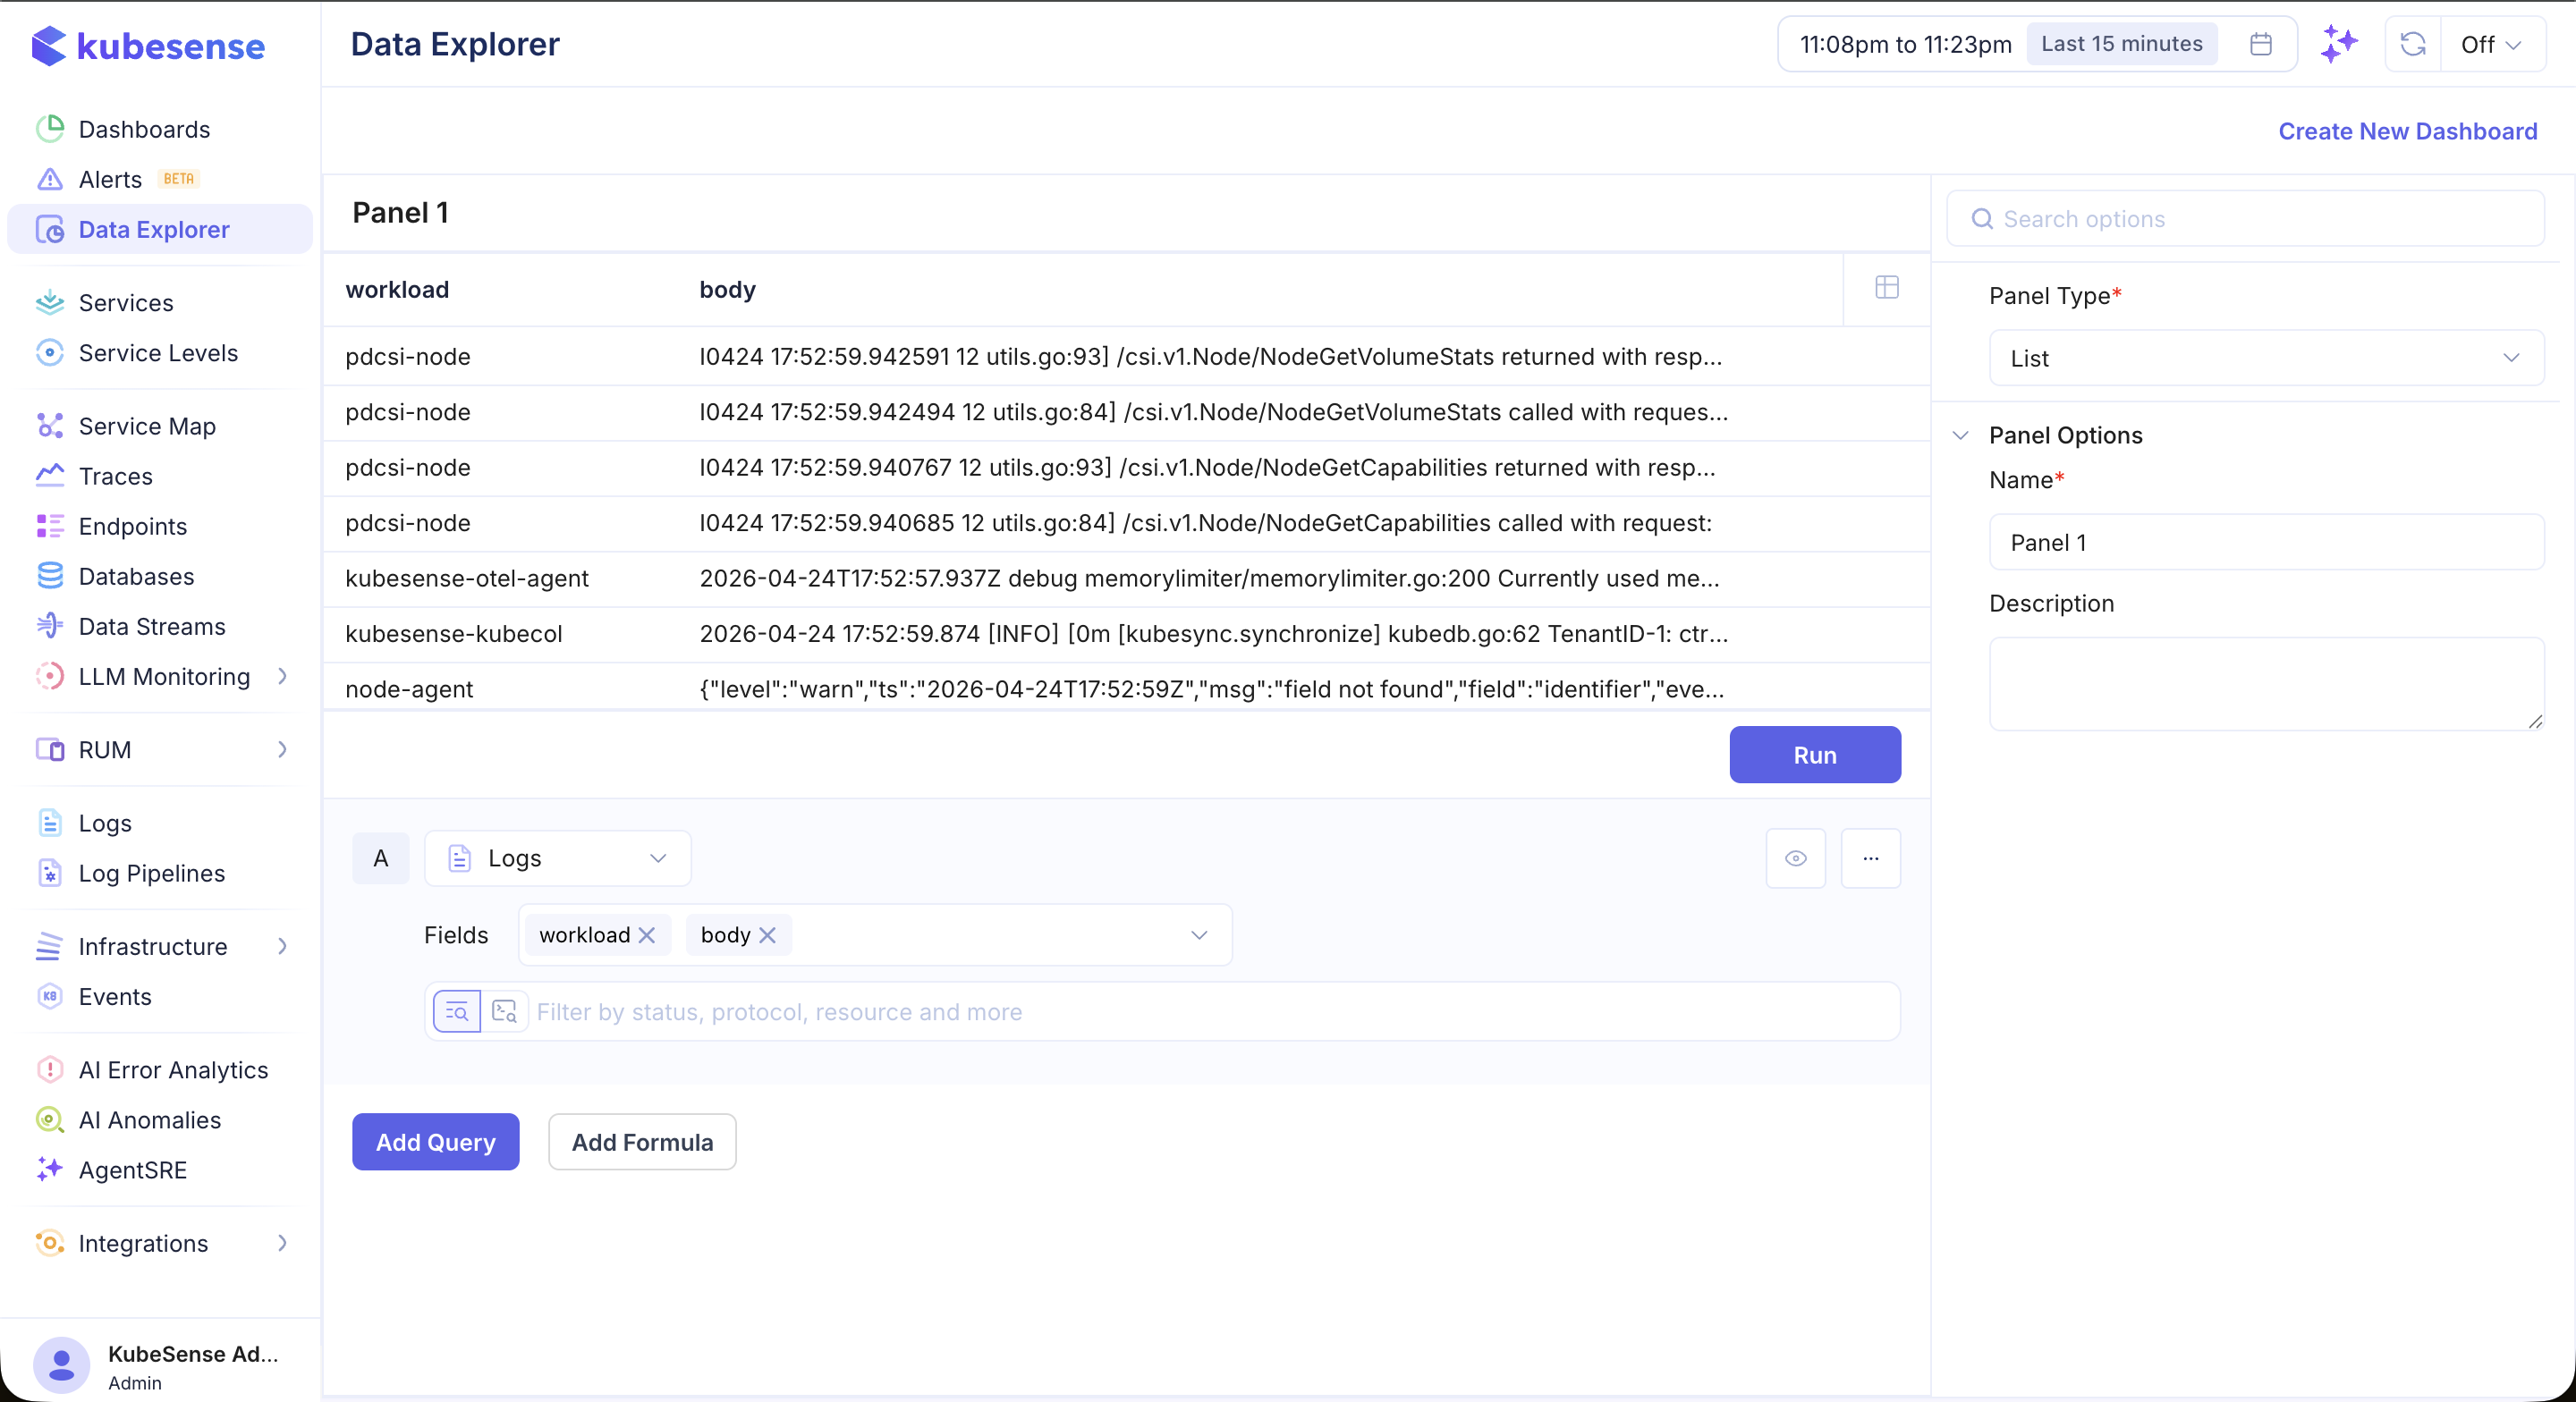
Task: Open Dashboards from sidebar
Action: pyautogui.click(x=144, y=129)
